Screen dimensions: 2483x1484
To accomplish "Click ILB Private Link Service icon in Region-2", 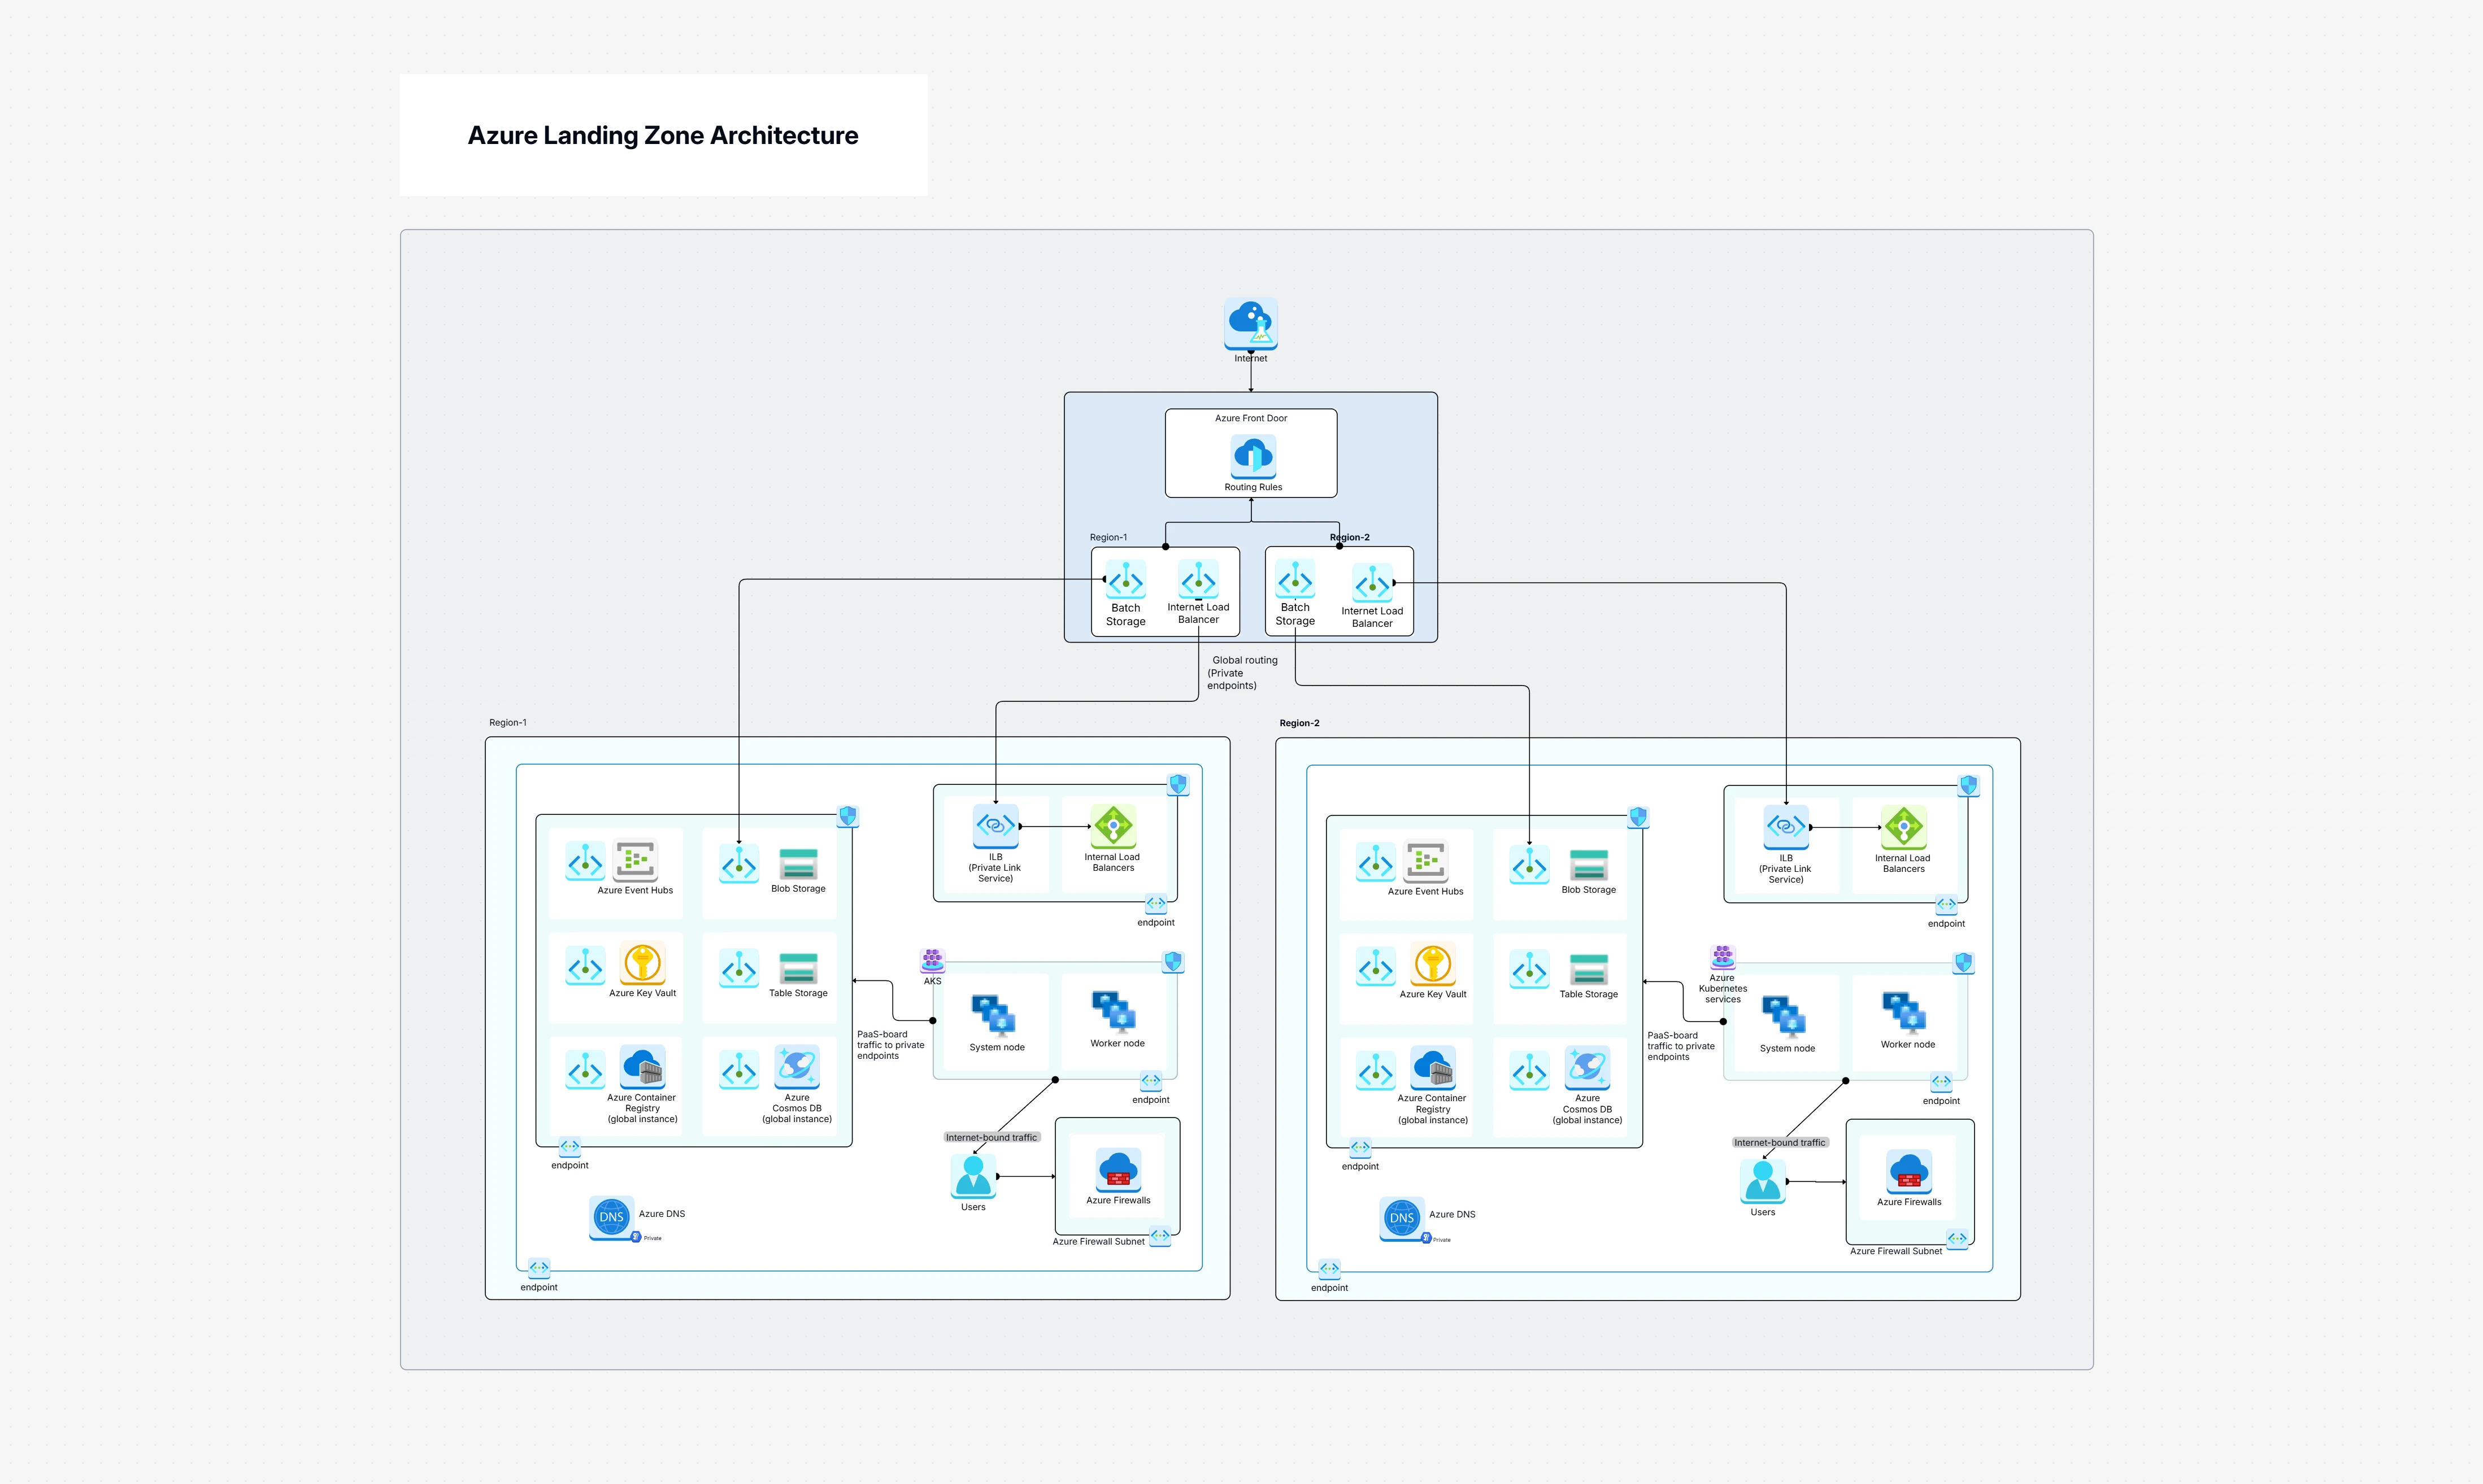I will (1786, 827).
